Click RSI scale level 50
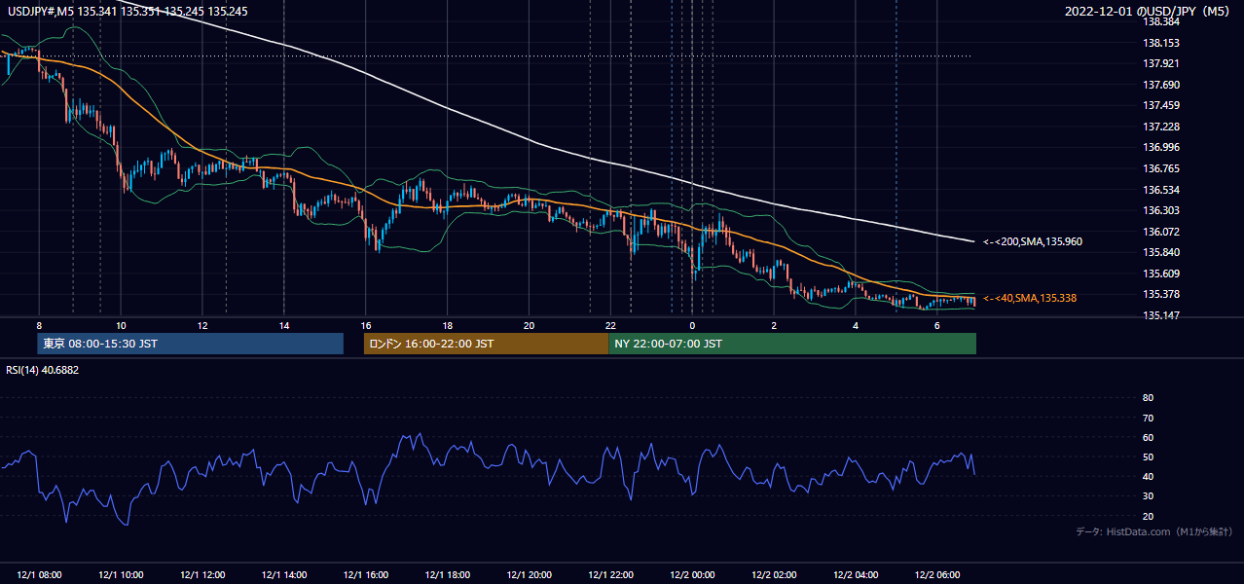The width and height of the screenshot is (1244, 584). click(1148, 456)
